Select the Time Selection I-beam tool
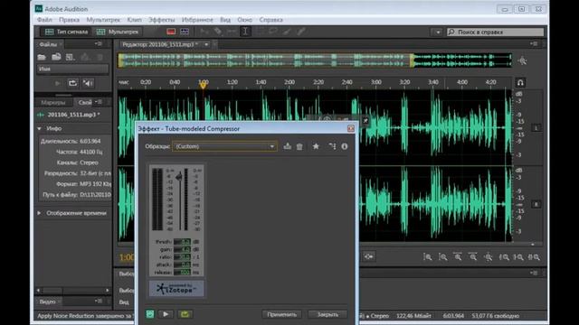Image resolution: width=579 pixels, height=325 pixels. 245,32
